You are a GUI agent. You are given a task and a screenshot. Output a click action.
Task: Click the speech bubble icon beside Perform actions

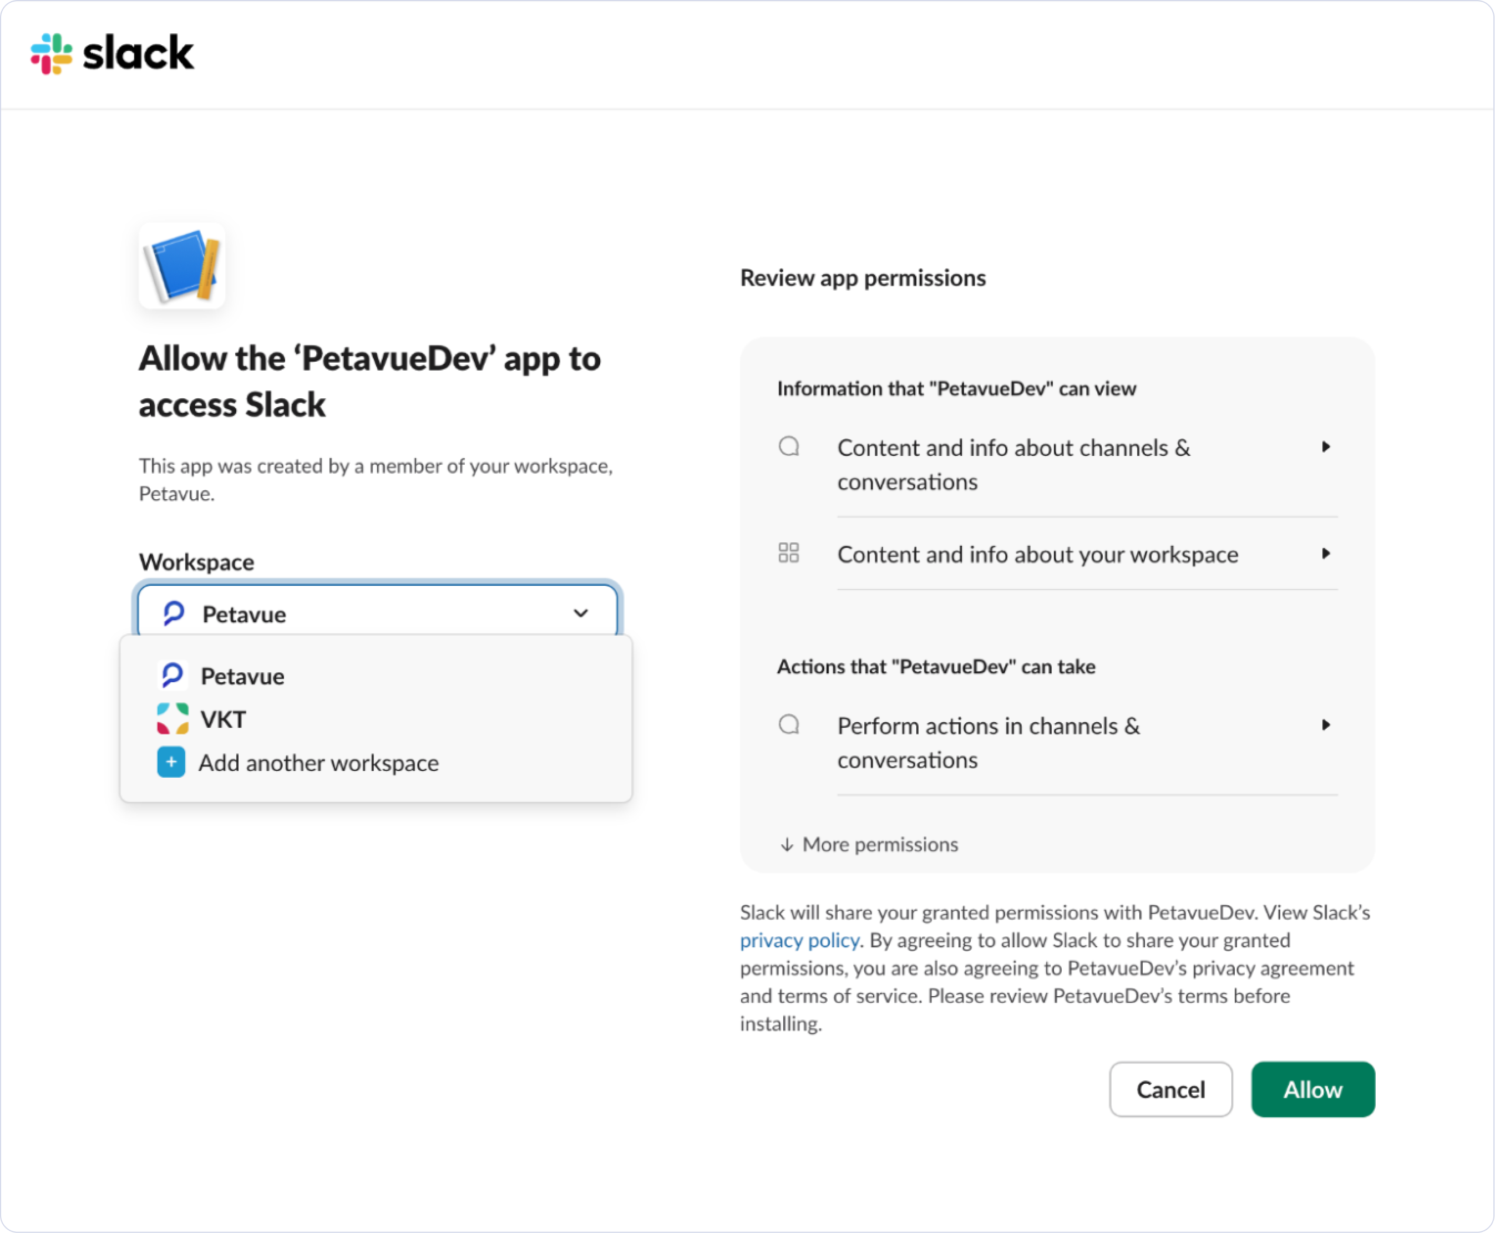pyautogui.click(x=789, y=724)
